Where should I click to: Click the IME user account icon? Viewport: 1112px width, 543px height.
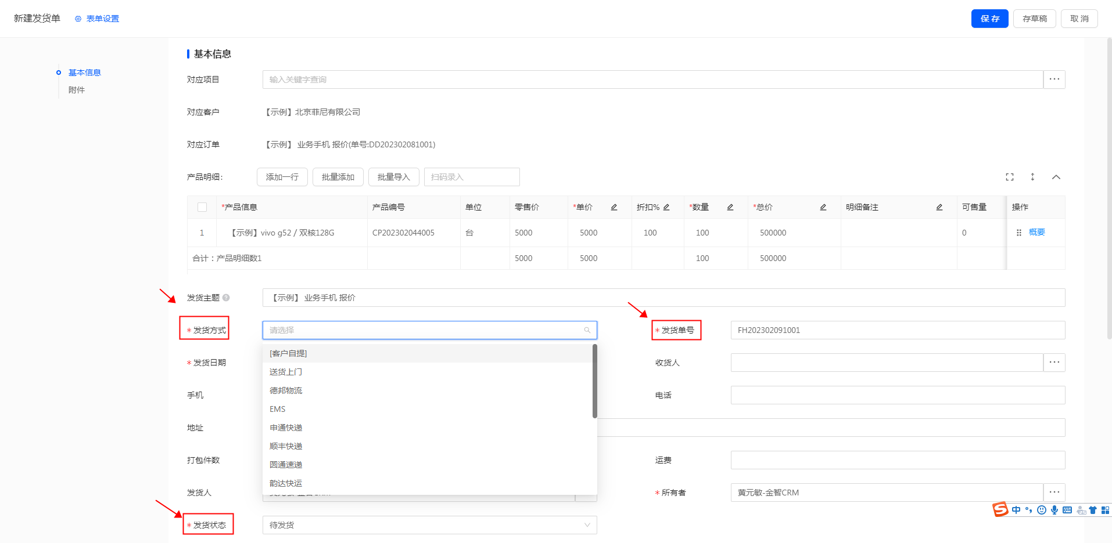(1081, 510)
